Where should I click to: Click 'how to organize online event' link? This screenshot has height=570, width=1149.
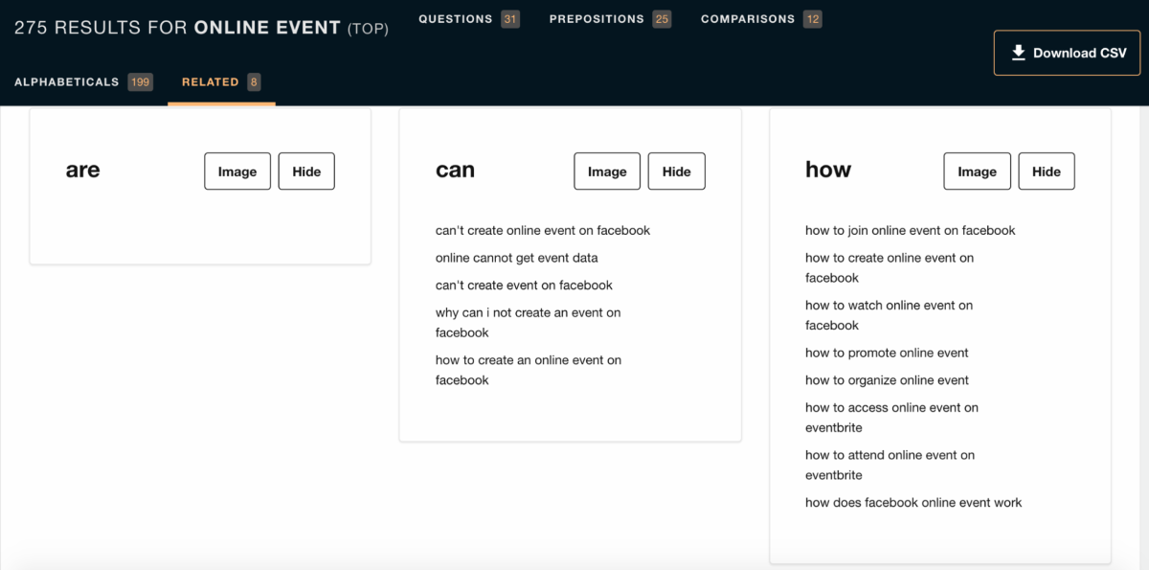(887, 380)
